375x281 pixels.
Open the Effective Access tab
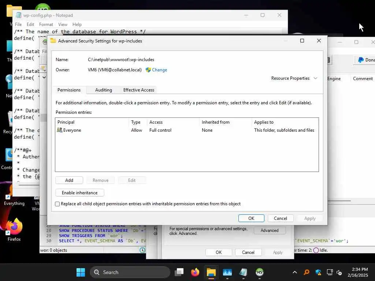click(x=139, y=90)
